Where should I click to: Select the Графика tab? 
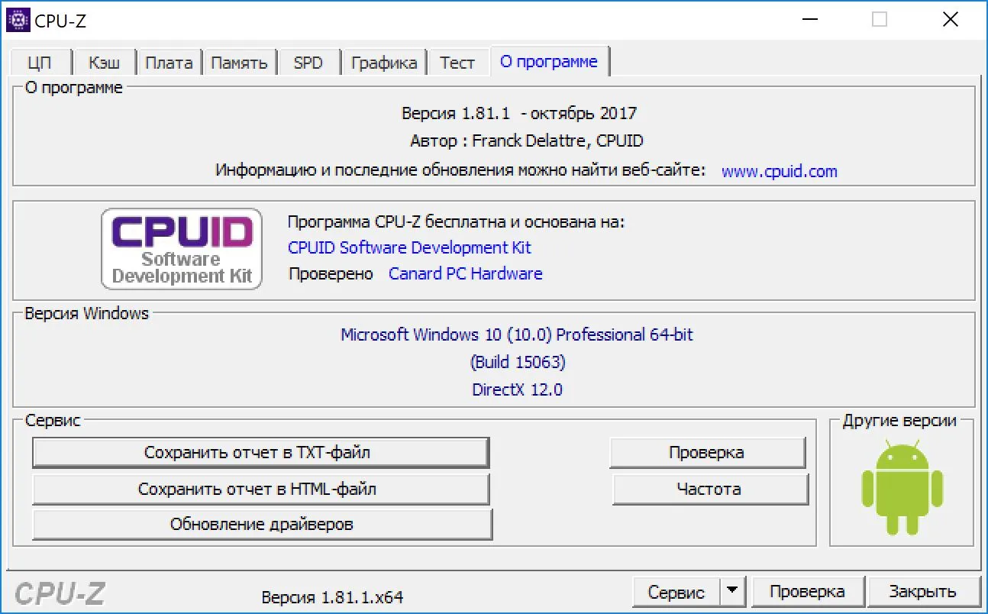pos(384,63)
